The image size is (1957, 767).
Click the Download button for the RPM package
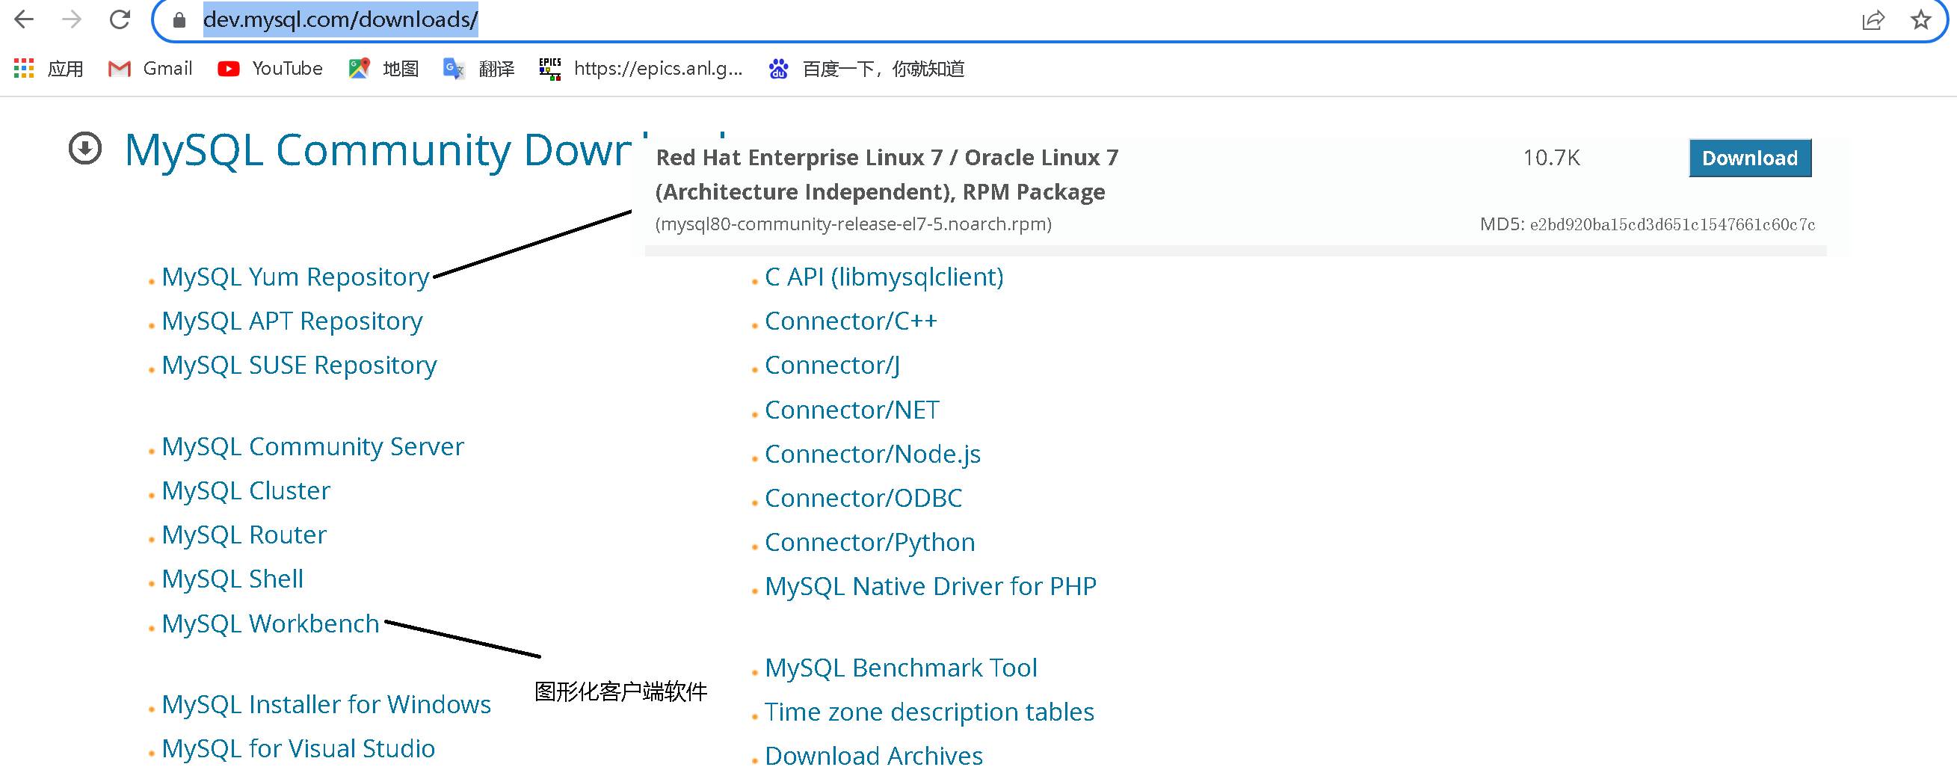pyautogui.click(x=1750, y=158)
